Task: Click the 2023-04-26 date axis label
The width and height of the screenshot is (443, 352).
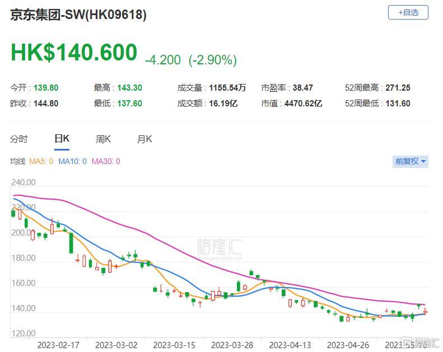Action: click(348, 345)
